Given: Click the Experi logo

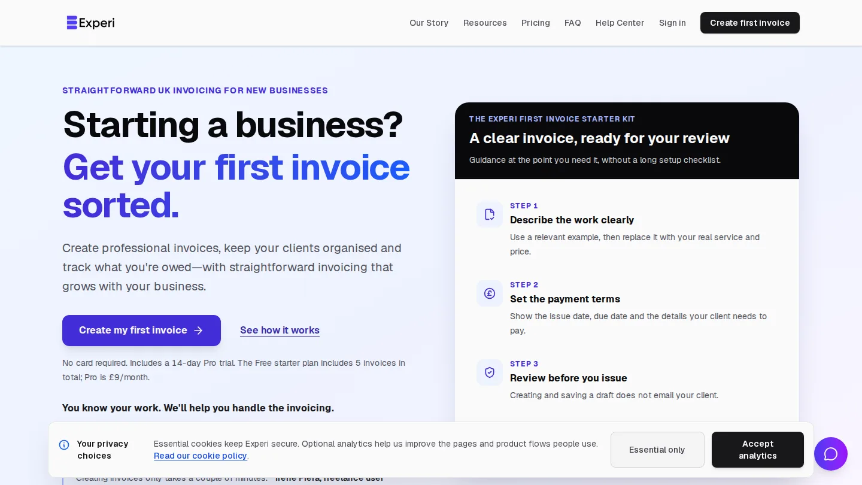Looking at the screenshot, I should (90, 23).
